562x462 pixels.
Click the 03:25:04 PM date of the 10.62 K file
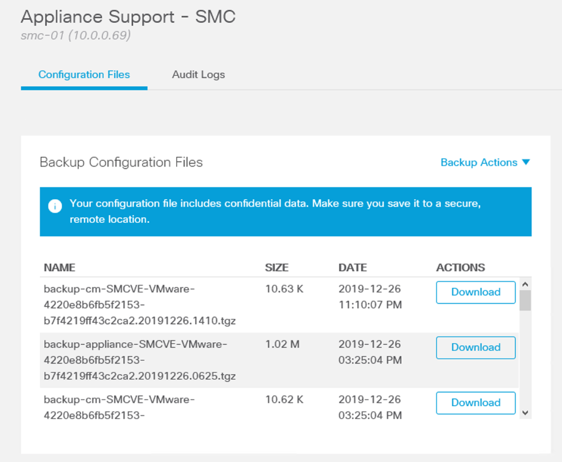(x=370, y=407)
